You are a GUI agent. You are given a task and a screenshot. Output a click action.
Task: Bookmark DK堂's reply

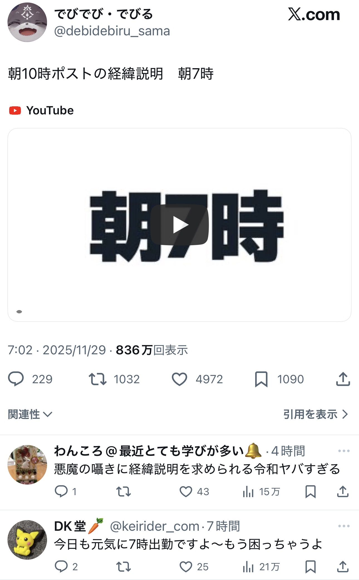coord(310,567)
